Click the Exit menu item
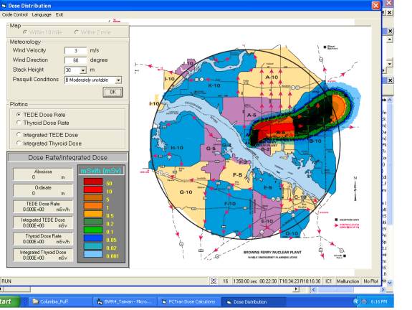Image resolution: width=412 pixels, height=310 pixels. pyautogui.click(x=59, y=15)
